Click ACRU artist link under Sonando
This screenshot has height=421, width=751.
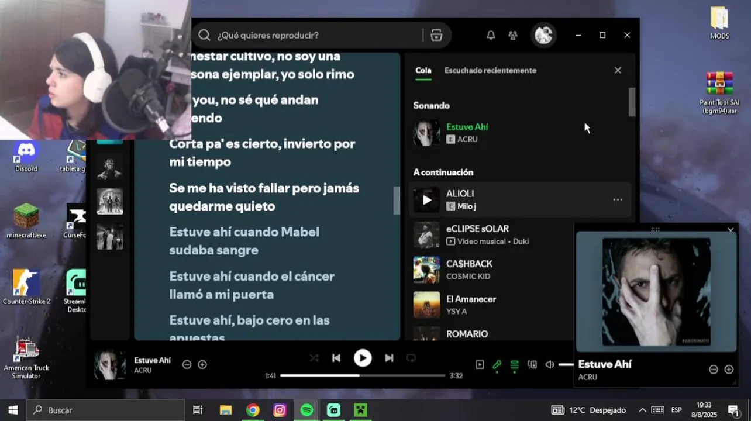pyautogui.click(x=467, y=139)
